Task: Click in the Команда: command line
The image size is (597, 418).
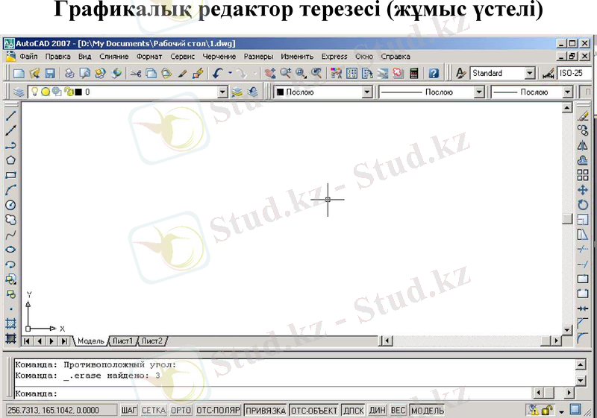Action: 272,393
